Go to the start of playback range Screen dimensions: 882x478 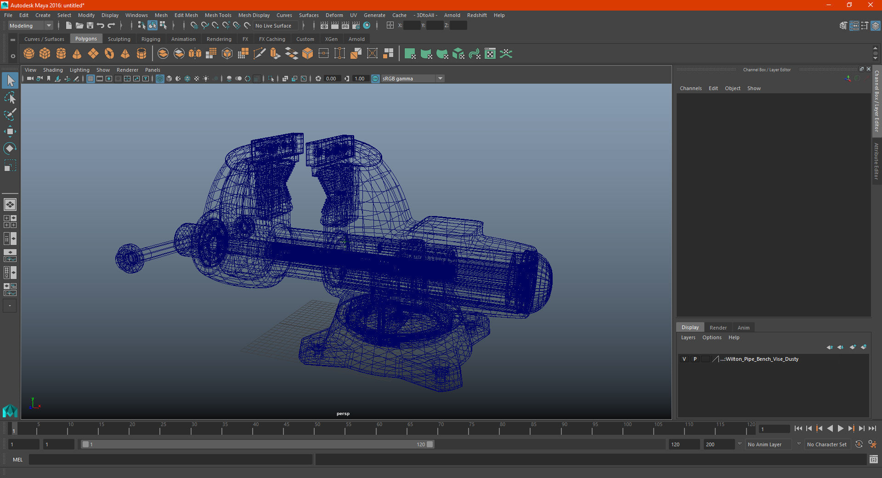click(798, 428)
